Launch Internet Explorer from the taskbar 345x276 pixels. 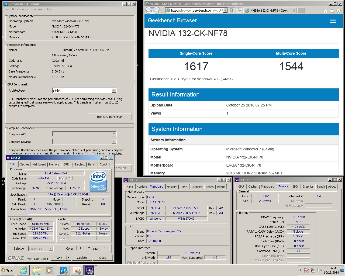23,270
